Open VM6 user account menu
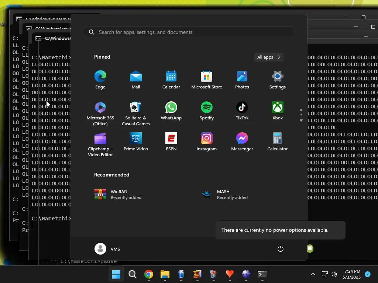Image resolution: width=378 pixels, height=283 pixels. [107, 249]
